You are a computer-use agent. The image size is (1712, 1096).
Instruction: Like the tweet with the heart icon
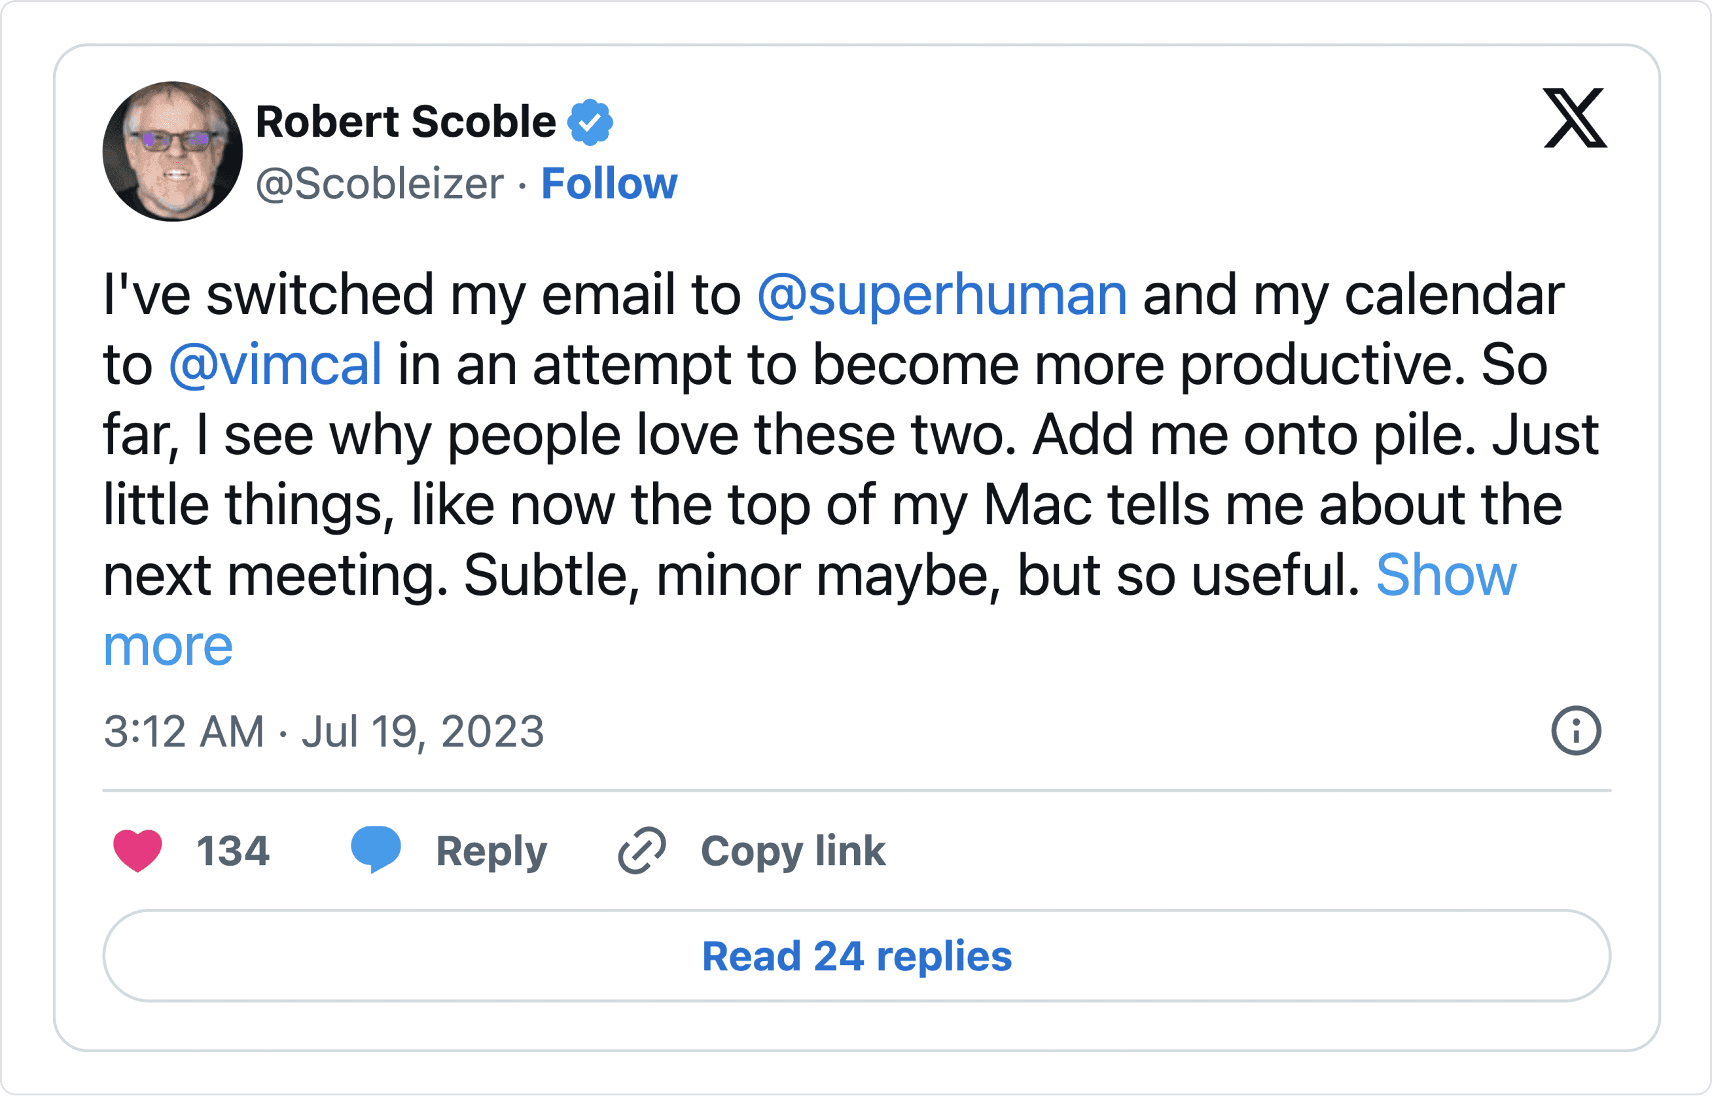point(137,850)
